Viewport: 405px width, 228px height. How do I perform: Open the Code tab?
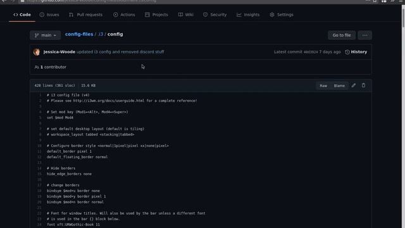(22, 15)
